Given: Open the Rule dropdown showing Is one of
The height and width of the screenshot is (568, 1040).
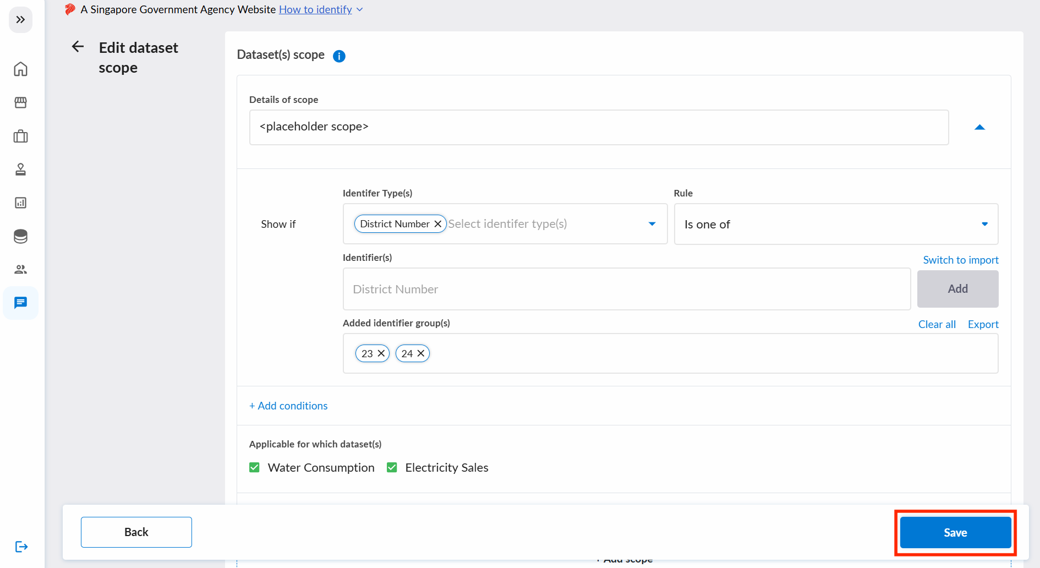Looking at the screenshot, I should pos(836,224).
